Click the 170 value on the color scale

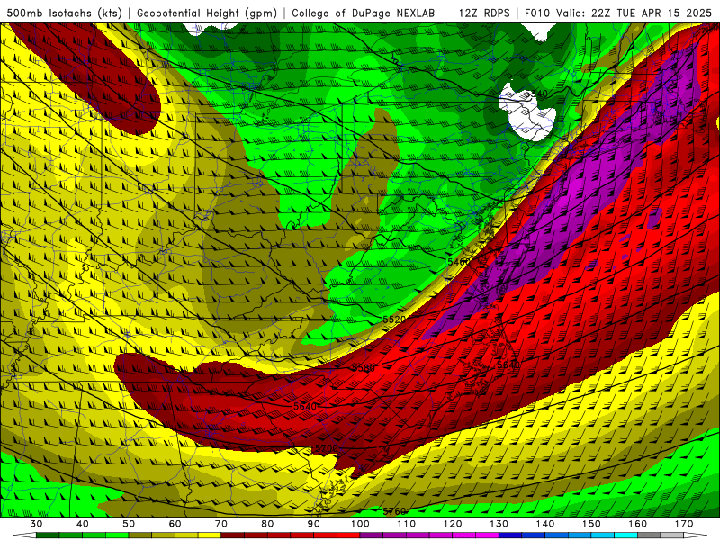point(684,524)
